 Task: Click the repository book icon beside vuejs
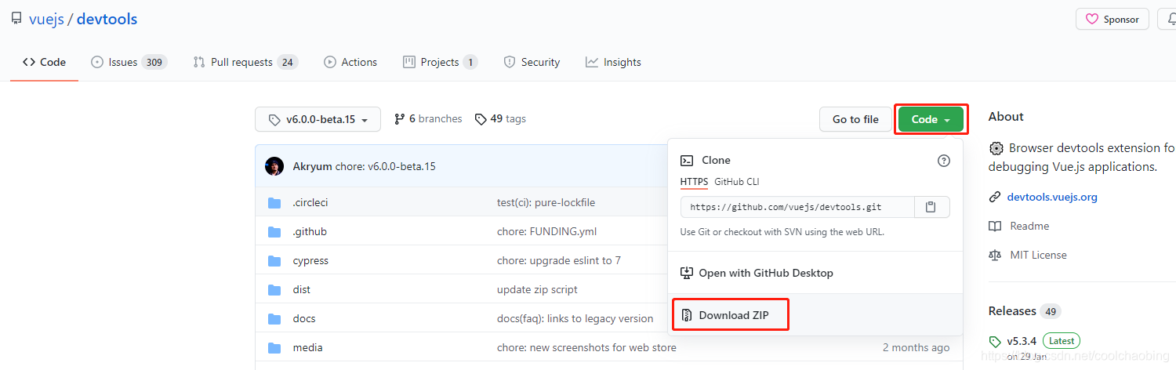pos(16,19)
